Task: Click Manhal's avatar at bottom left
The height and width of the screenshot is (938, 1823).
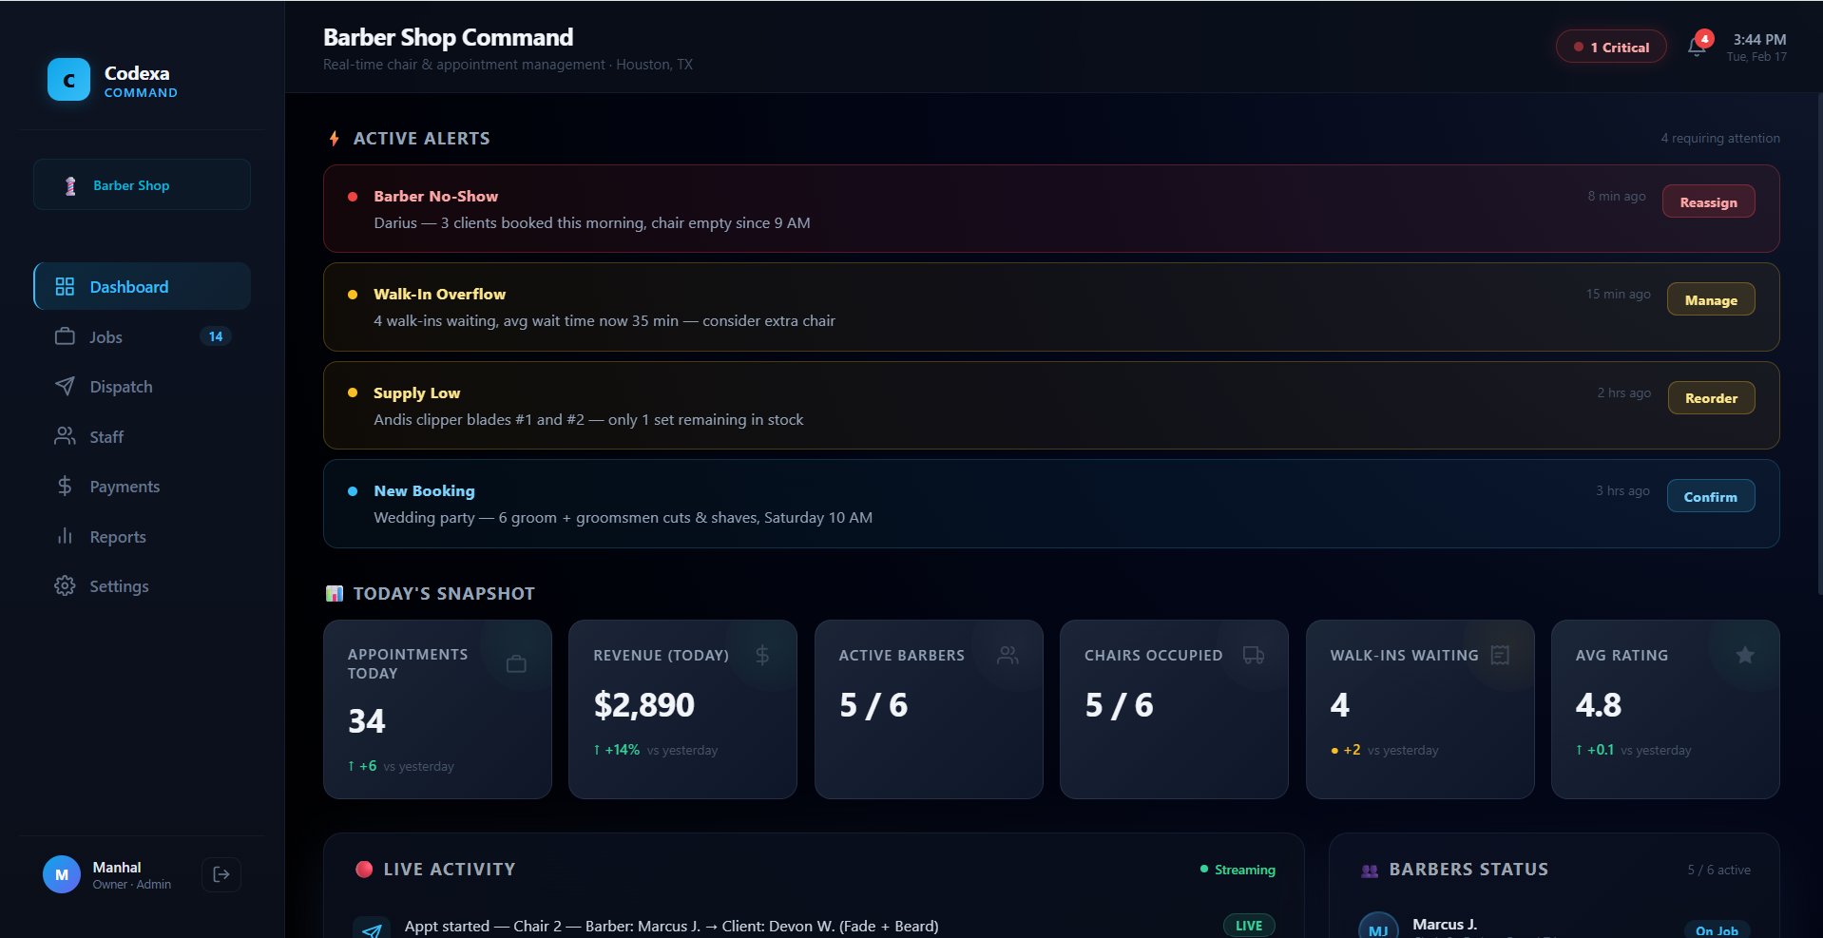Action: (61, 874)
